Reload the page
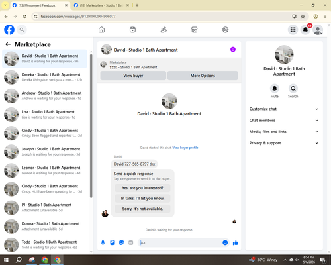The width and height of the screenshot is (331, 265). [24, 17]
